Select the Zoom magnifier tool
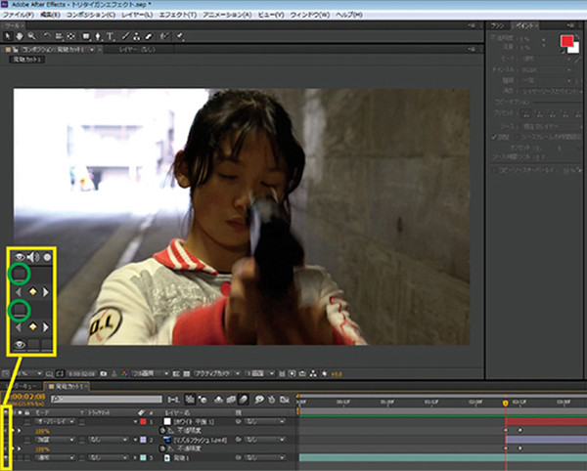Image resolution: width=587 pixels, height=471 pixels. 31,36
